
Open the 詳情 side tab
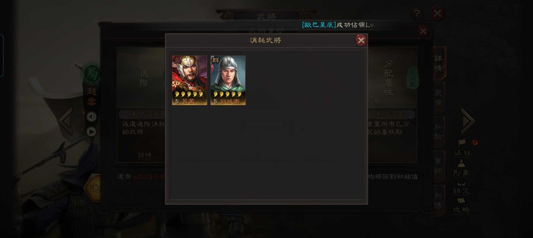coord(439,63)
